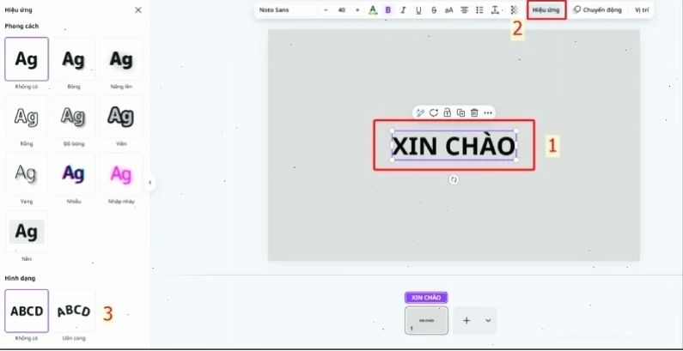Click the rotate handle below text

pyautogui.click(x=454, y=179)
